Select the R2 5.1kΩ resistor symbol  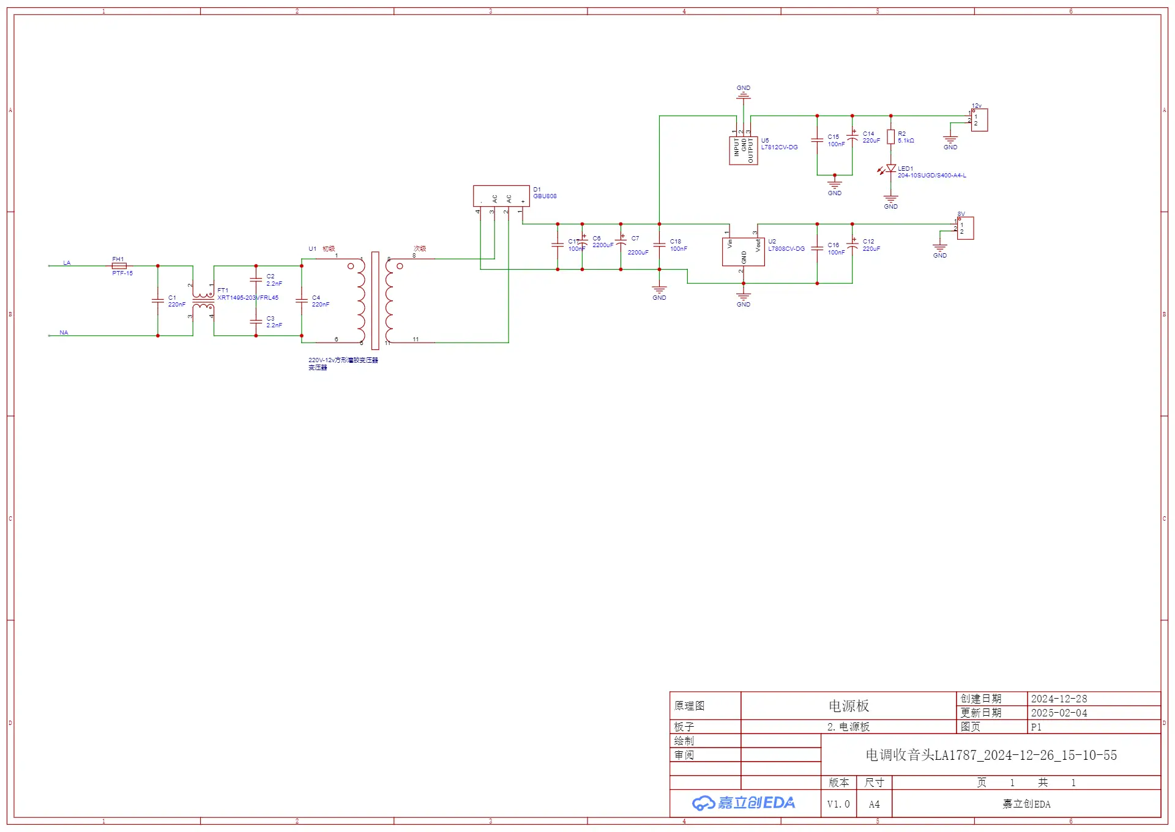click(890, 137)
